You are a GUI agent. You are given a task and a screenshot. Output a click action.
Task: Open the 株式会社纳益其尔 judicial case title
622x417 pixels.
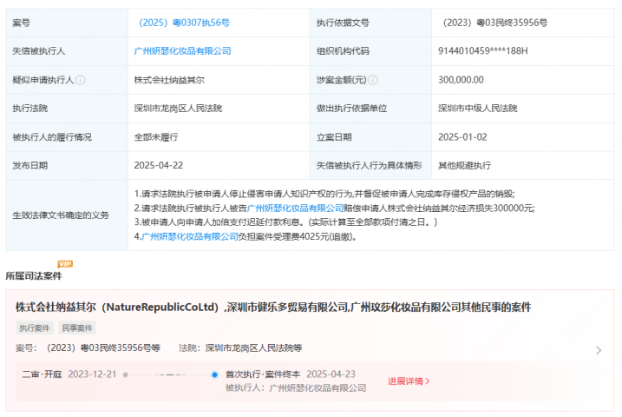pos(273,307)
